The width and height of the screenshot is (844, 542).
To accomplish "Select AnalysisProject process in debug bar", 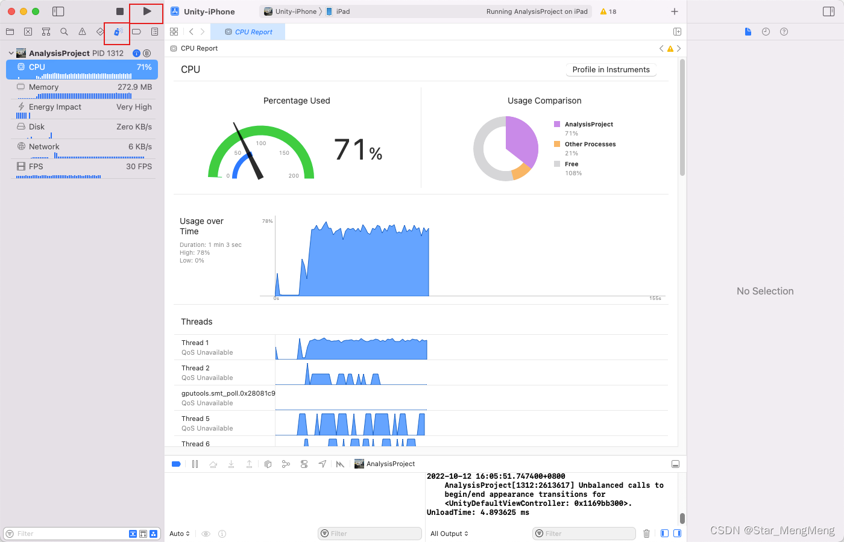I will tap(385, 464).
